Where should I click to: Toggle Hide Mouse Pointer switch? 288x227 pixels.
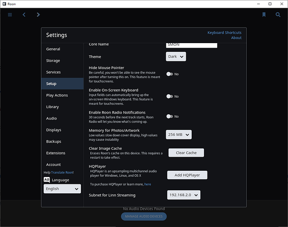pyautogui.click(x=169, y=74)
